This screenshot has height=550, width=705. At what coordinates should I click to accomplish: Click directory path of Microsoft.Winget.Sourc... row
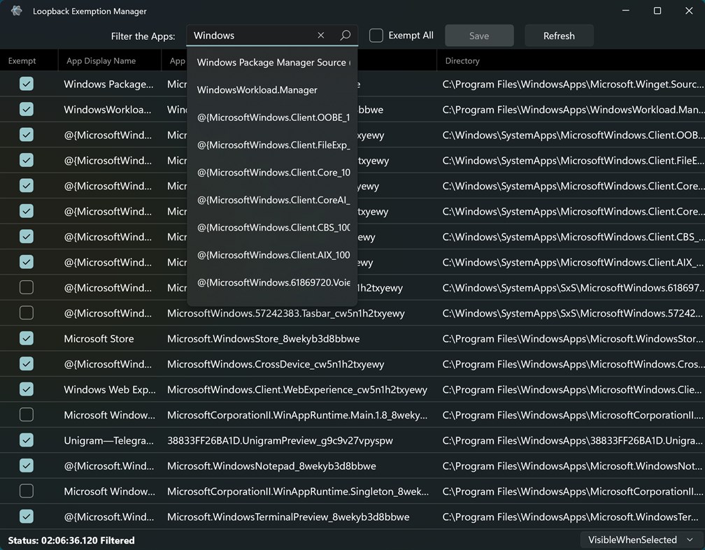(x=573, y=85)
